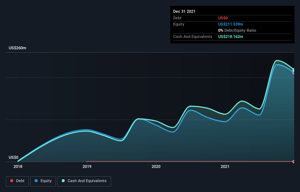300x192 pixels.
Task: Click the 2018 axis label
Action: tap(18, 166)
